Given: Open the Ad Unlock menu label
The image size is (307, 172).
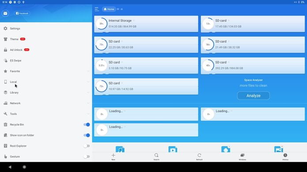Looking at the screenshot, I should tap(16, 50).
